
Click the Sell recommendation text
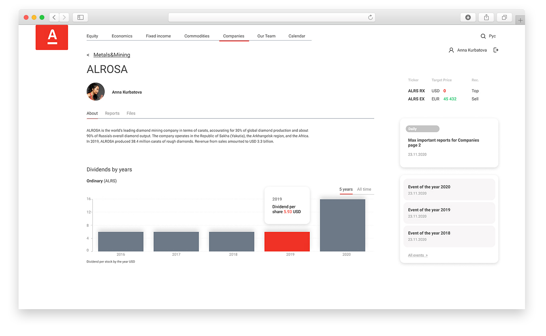[x=475, y=99]
